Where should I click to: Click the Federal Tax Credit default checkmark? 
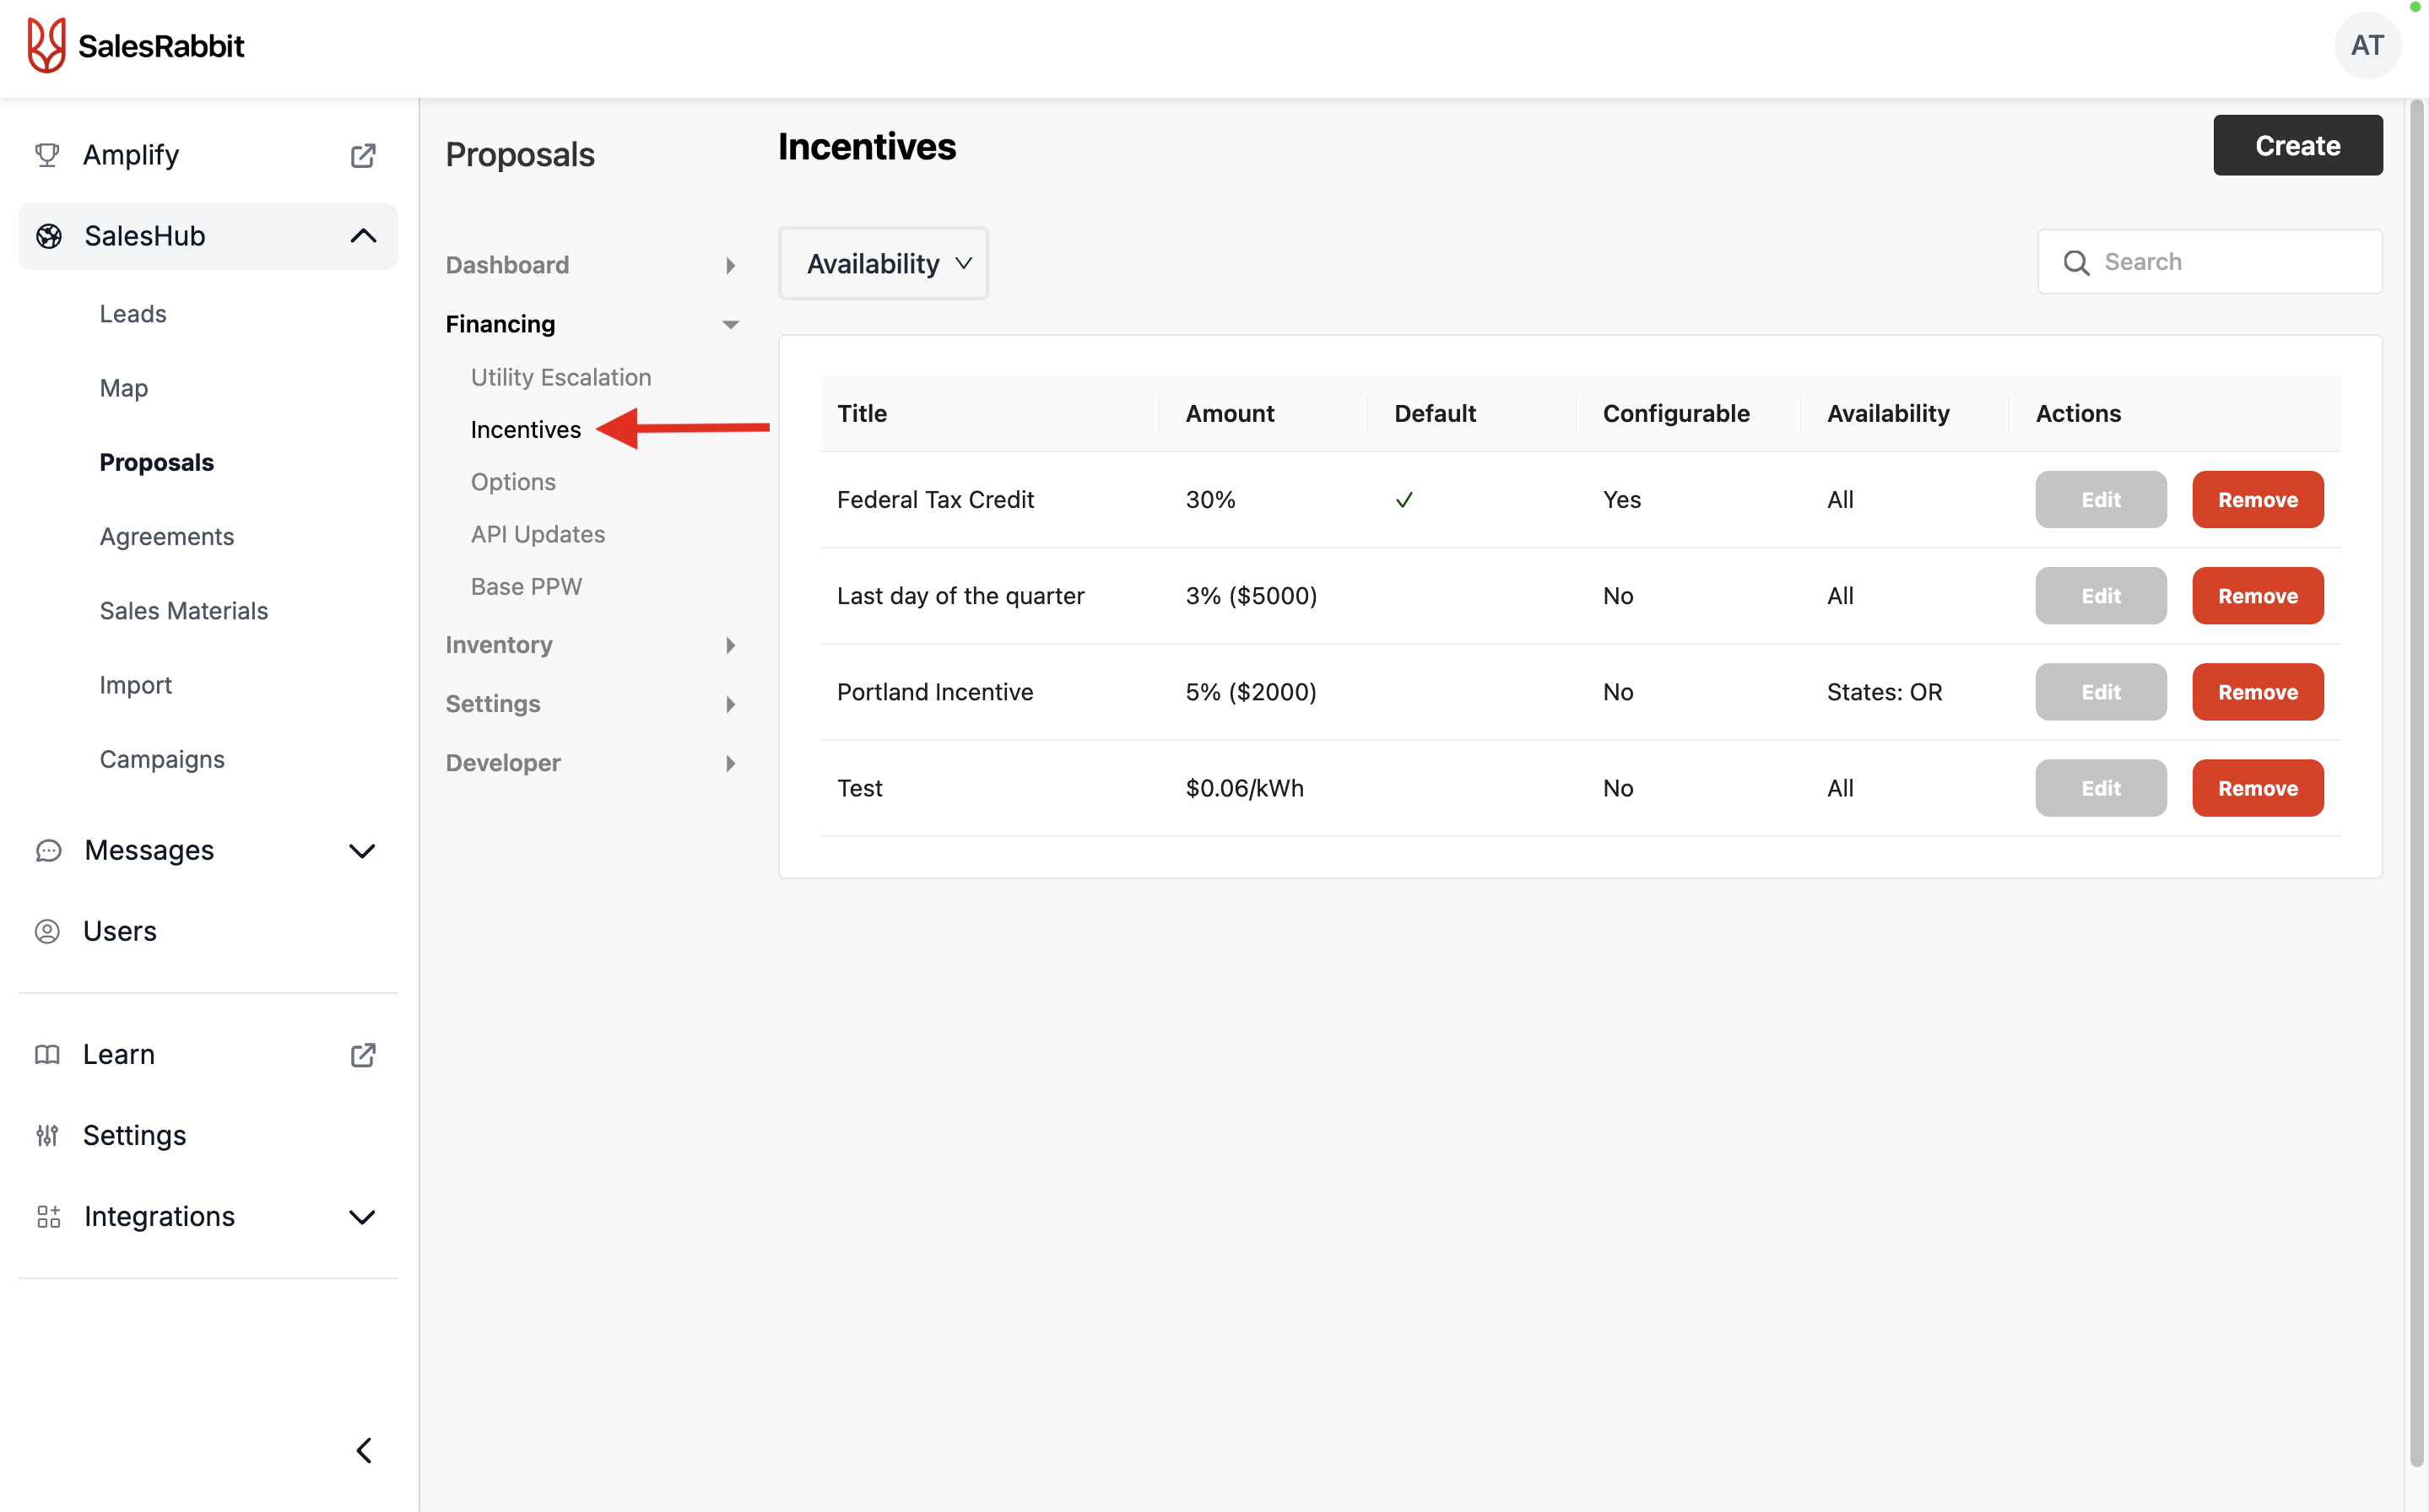1404,500
